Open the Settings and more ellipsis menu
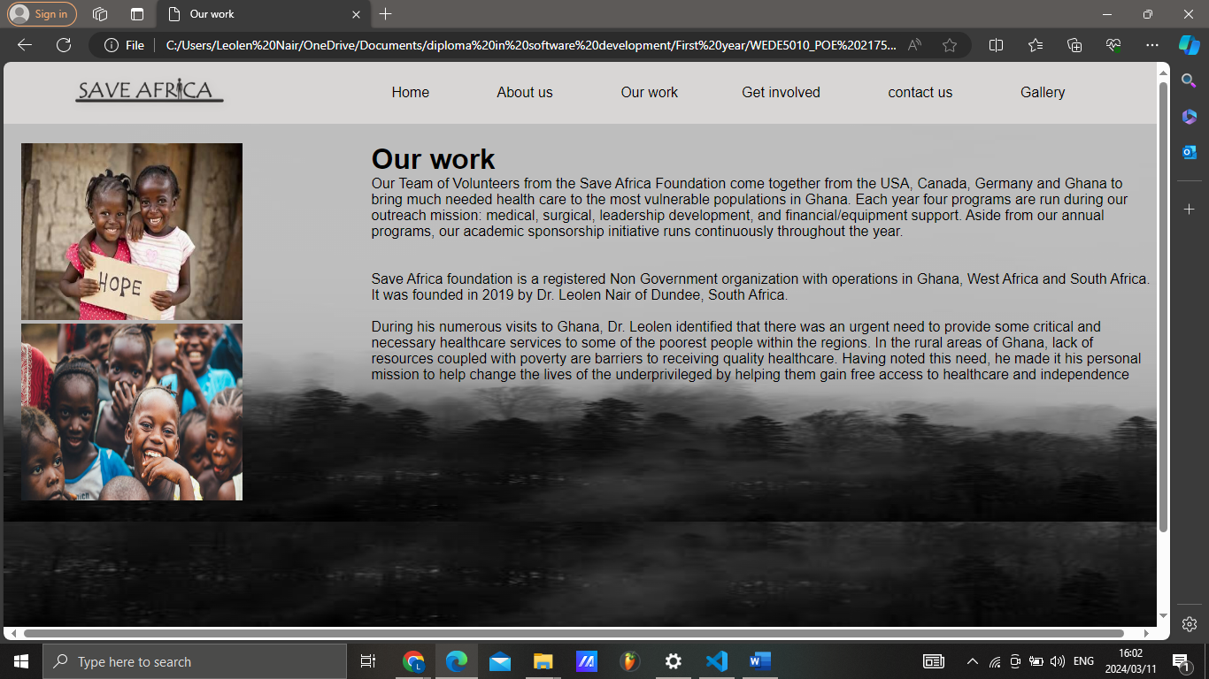 tap(1151, 45)
